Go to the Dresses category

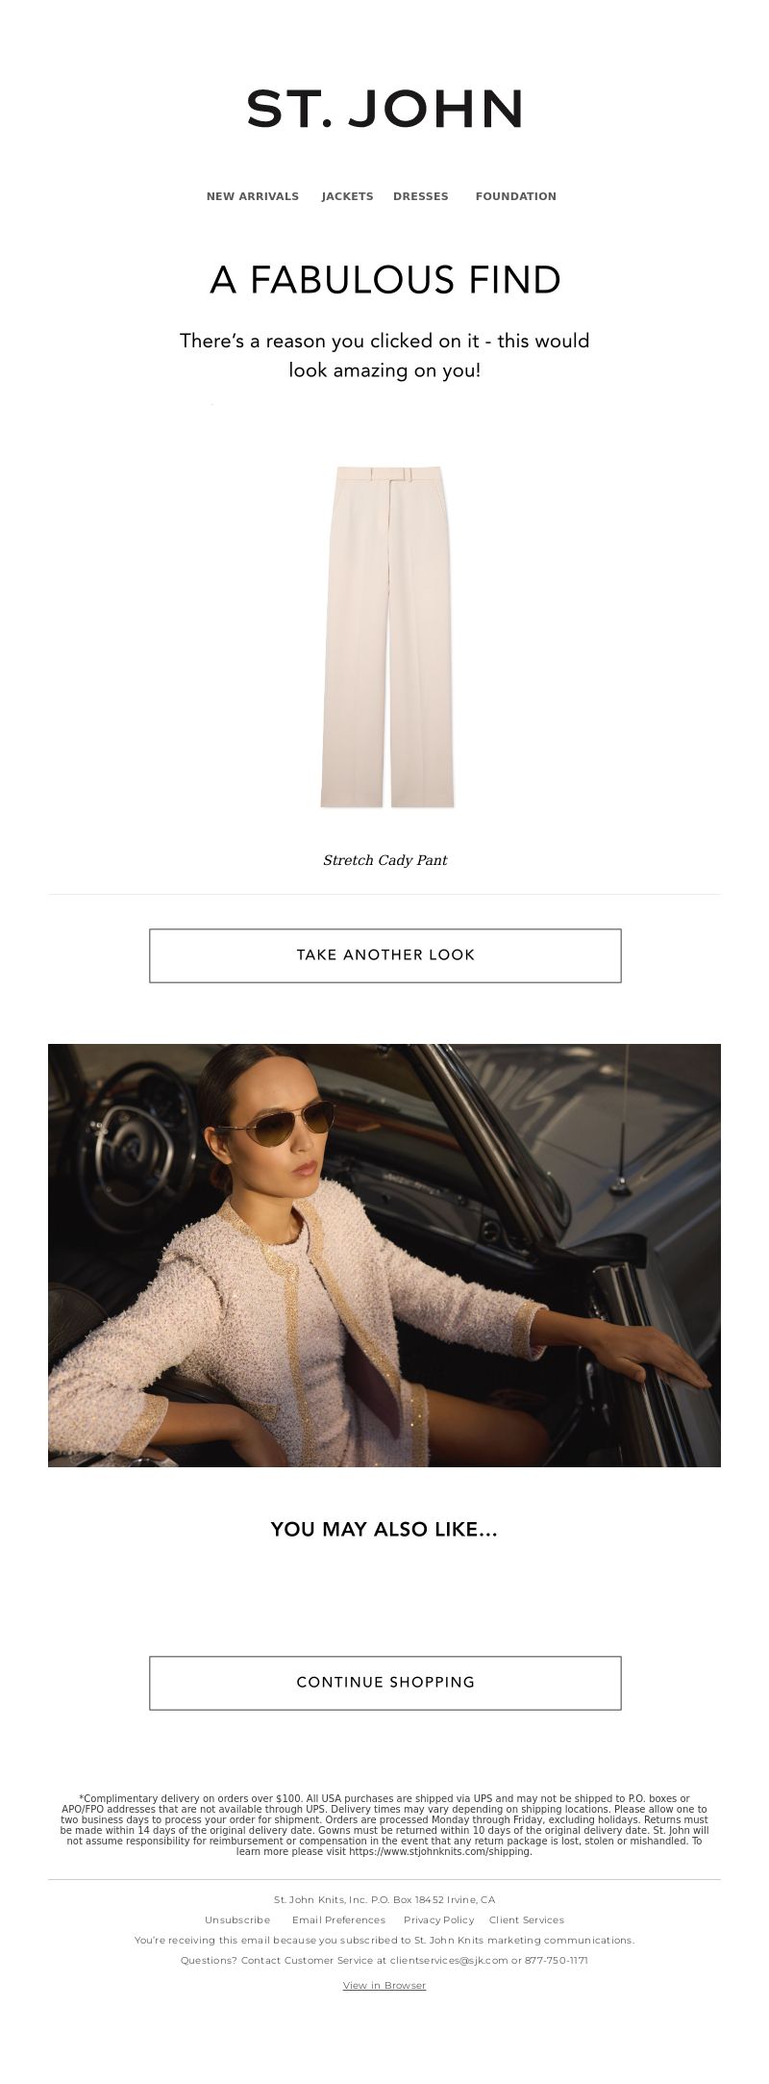point(421,196)
